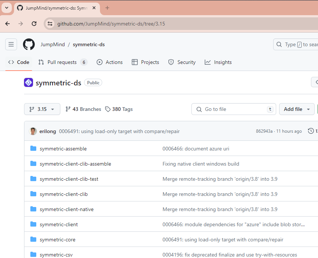View the 380 Tags link

point(119,109)
